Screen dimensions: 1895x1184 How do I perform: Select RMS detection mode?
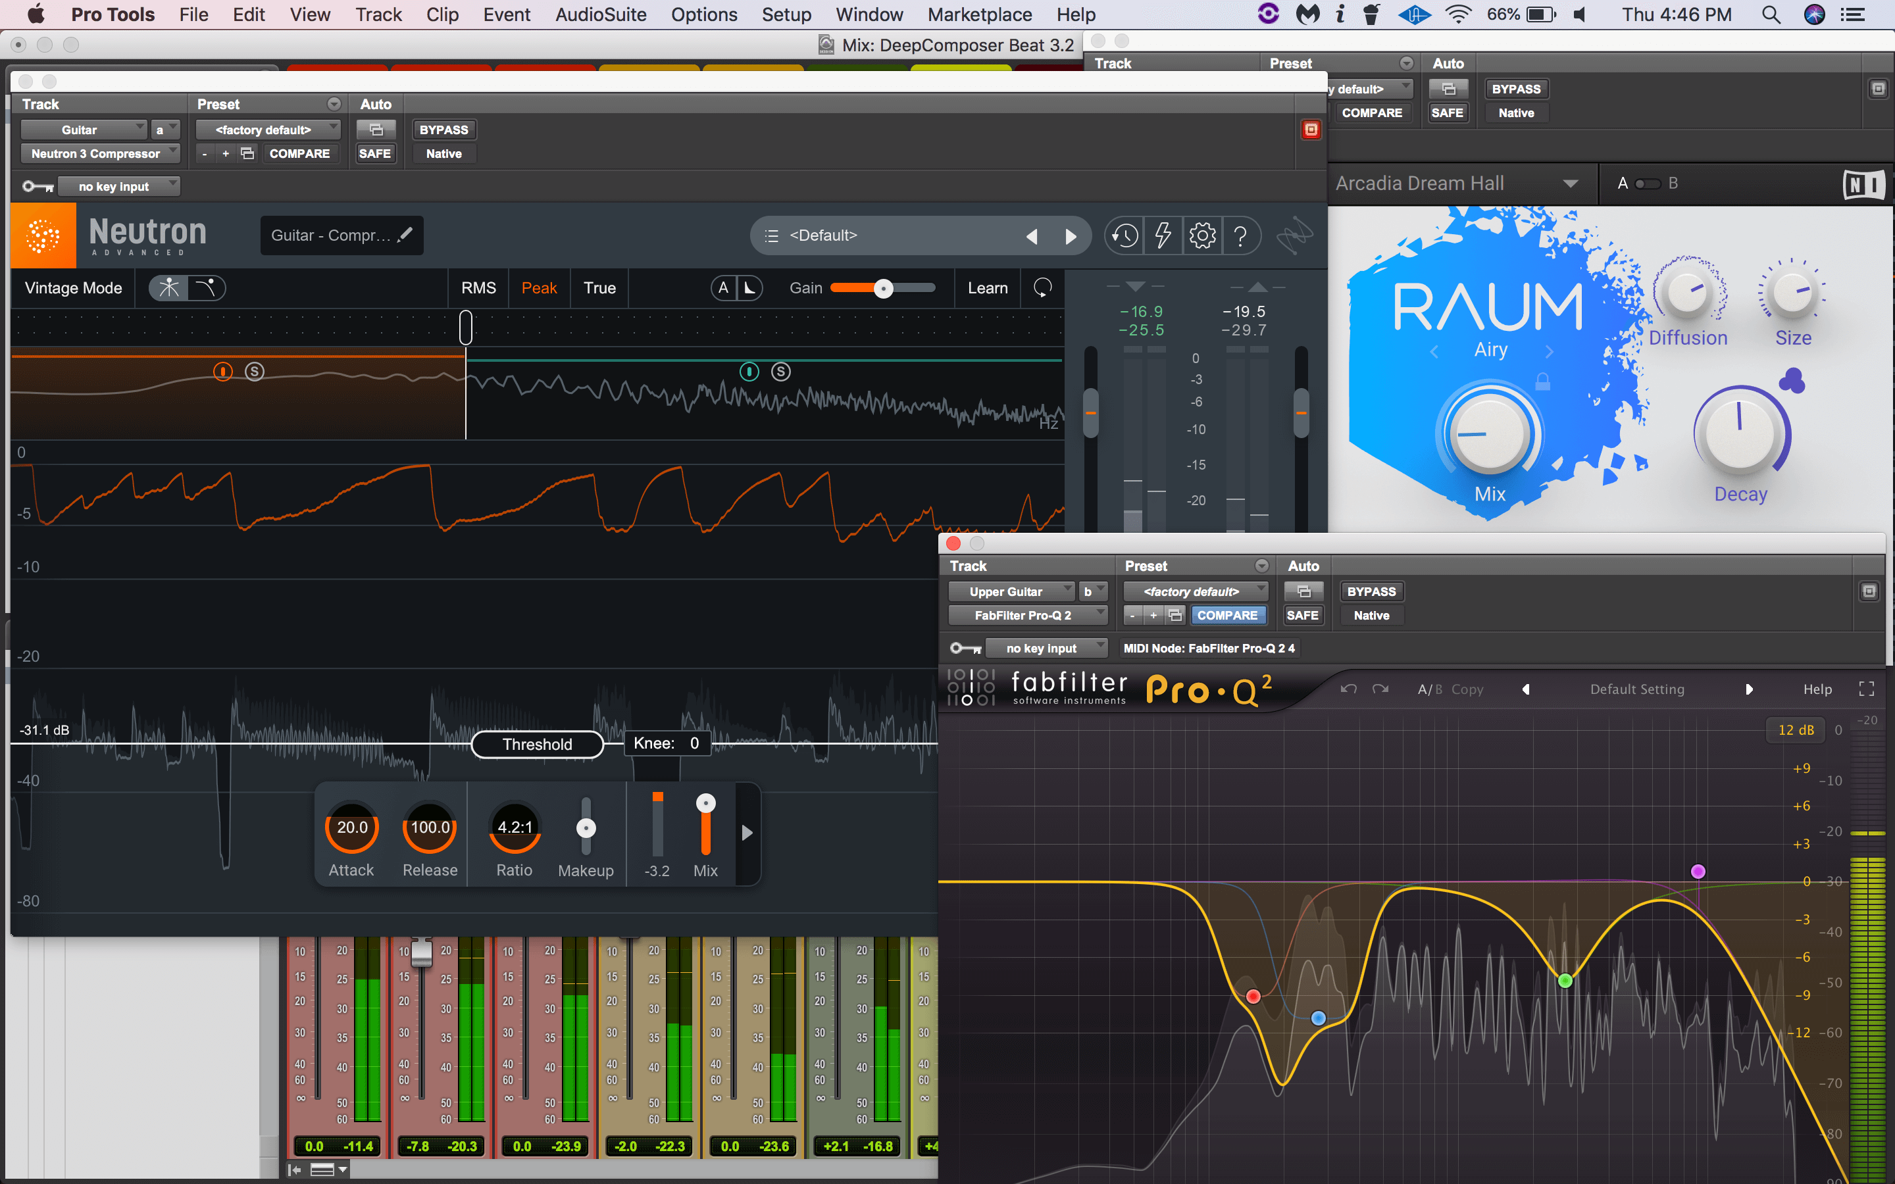478,288
